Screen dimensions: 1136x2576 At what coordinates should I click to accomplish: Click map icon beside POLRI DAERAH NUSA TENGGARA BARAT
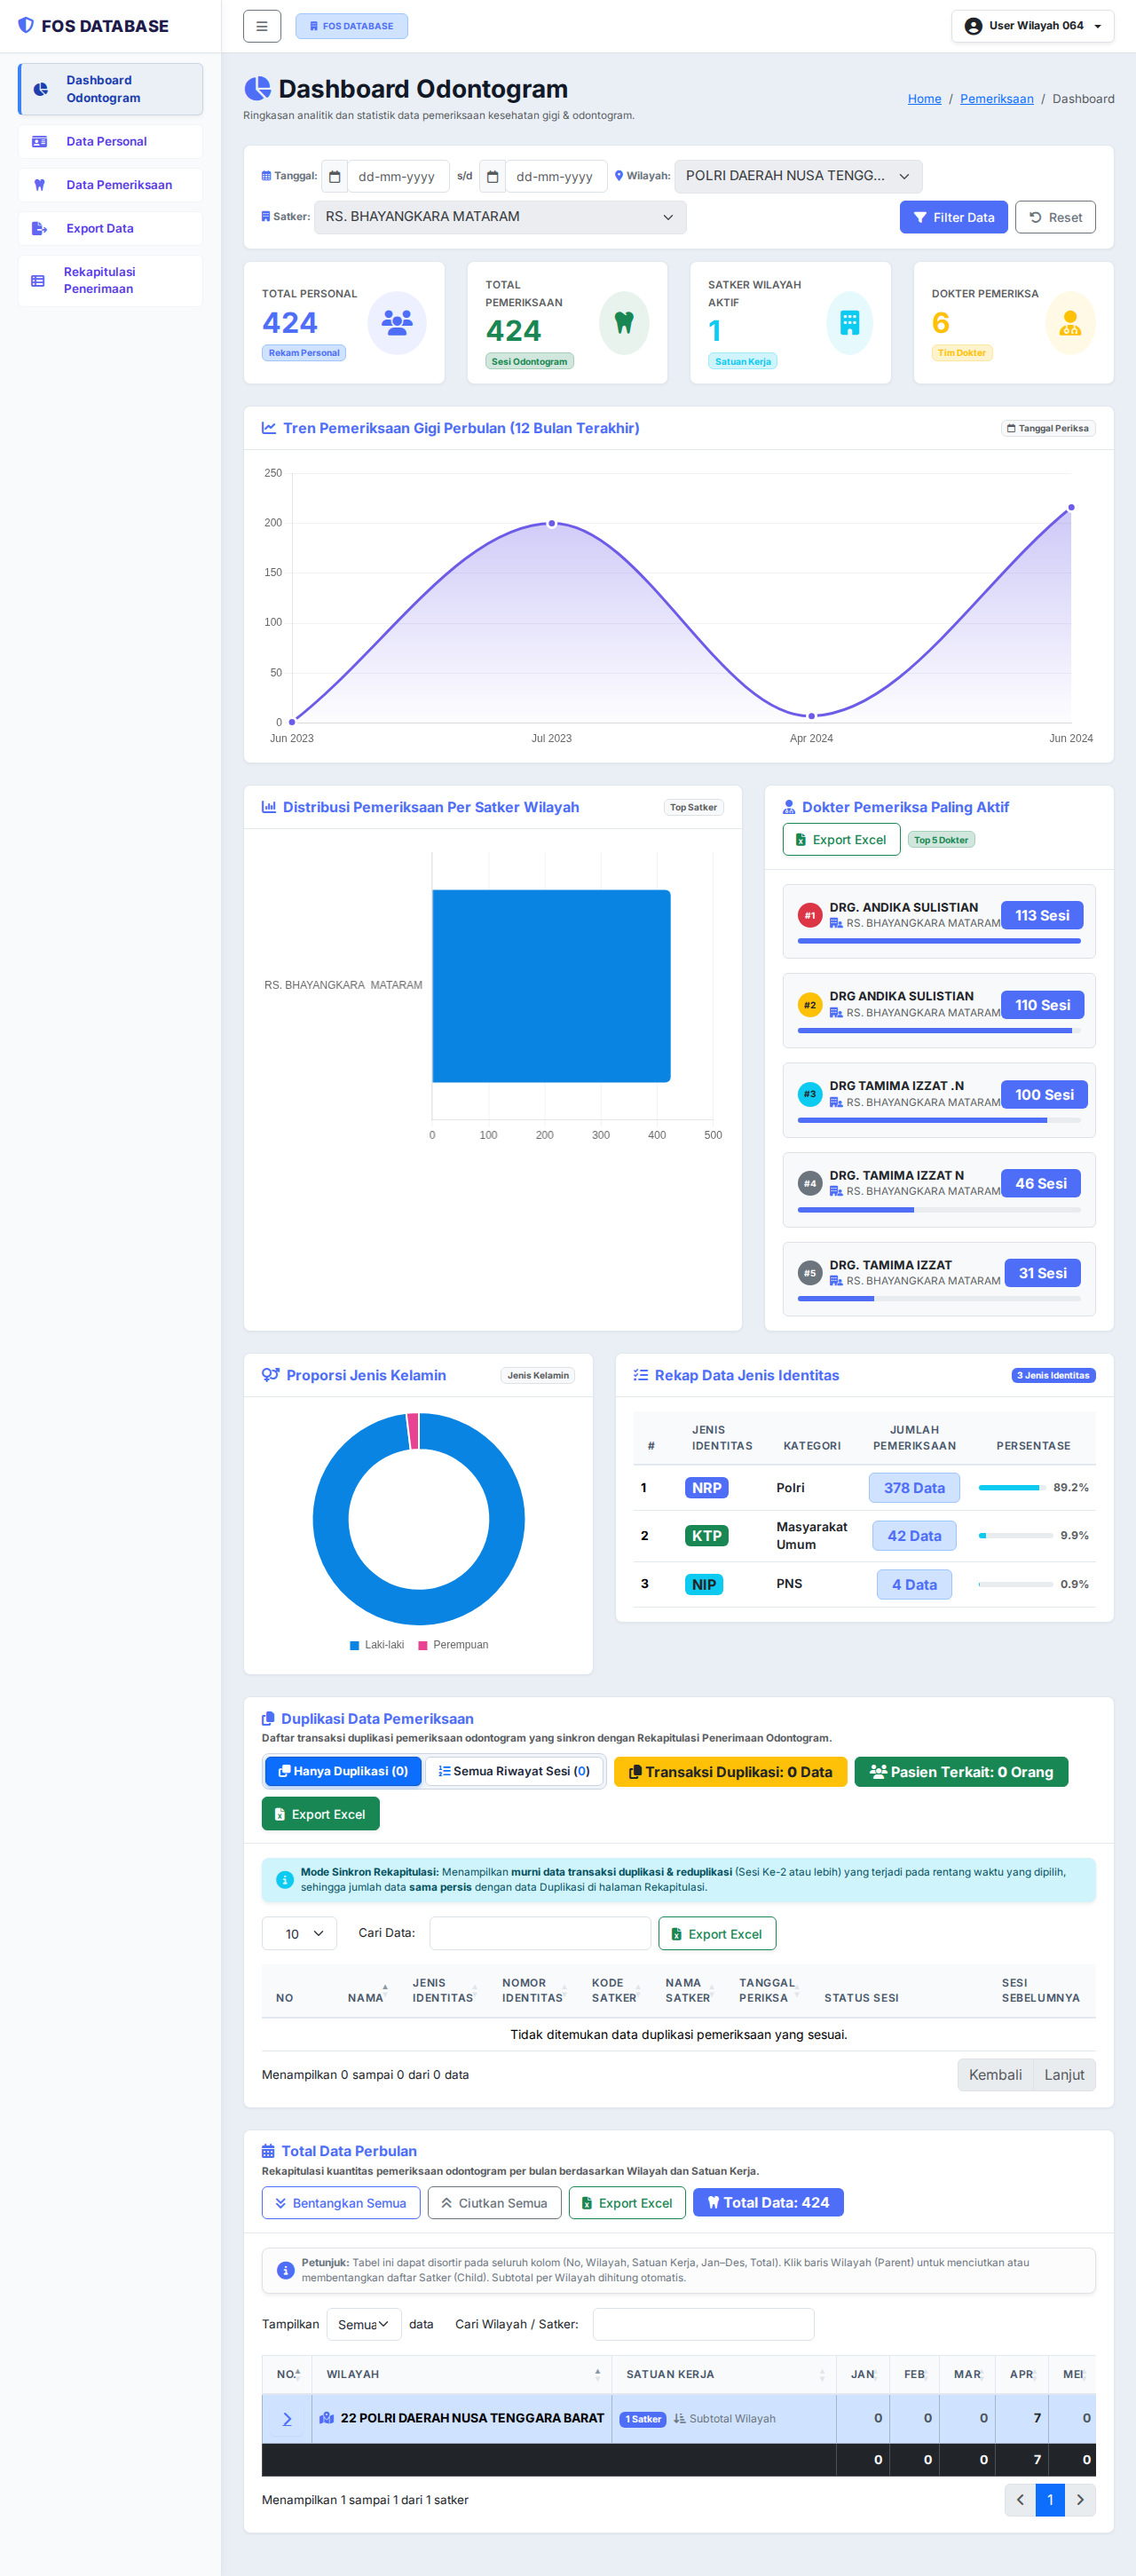tap(326, 2417)
